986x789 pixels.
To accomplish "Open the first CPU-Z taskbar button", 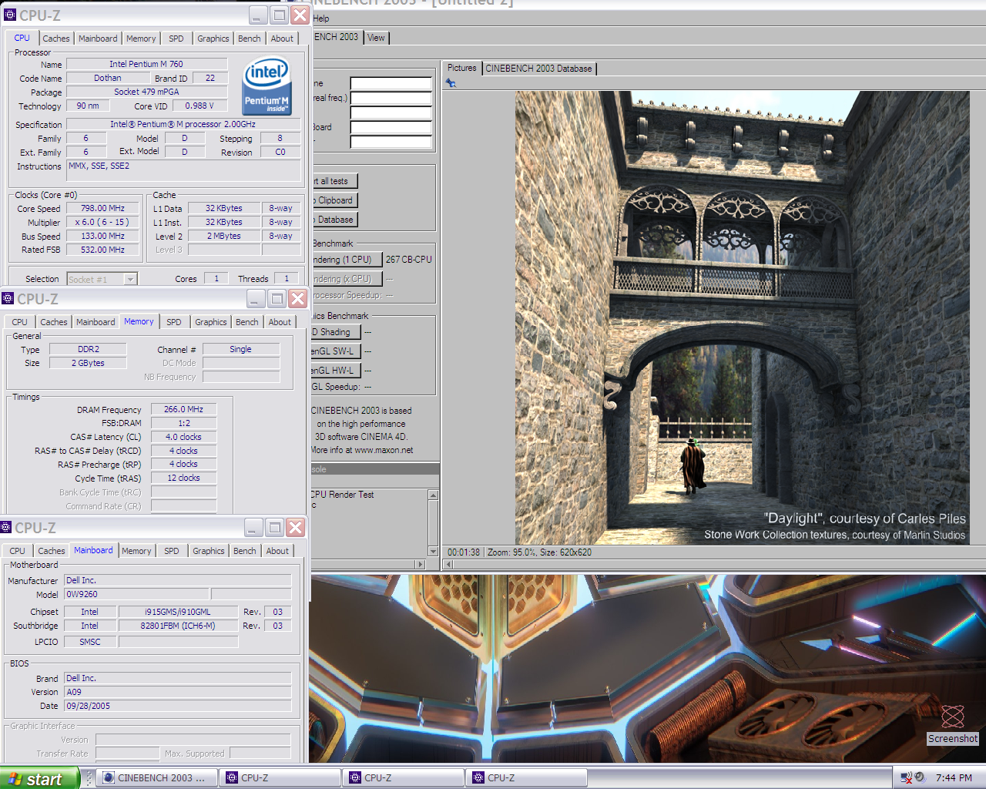I will (280, 778).
